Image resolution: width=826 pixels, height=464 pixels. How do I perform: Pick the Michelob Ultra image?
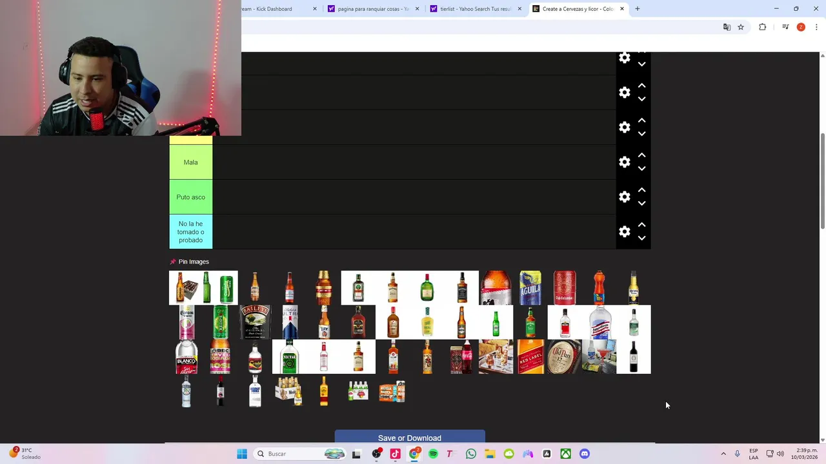tap(290, 322)
